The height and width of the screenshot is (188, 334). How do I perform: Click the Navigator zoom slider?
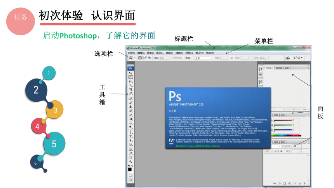pos(294,110)
